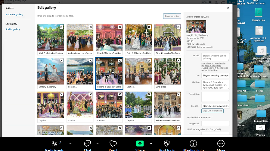Open the Zoom More options menu
Image resolution: width=270 pixels, height=151 pixels.
[x=221, y=144]
